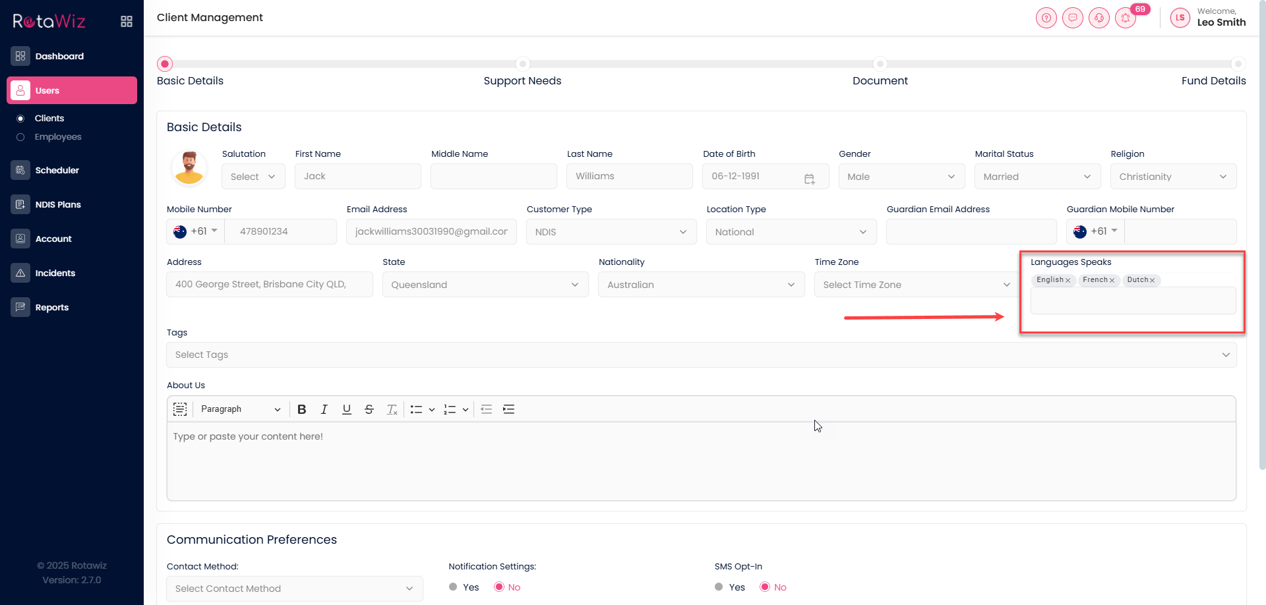Open Scheduler in the sidebar
The width and height of the screenshot is (1266, 605).
(x=57, y=170)
